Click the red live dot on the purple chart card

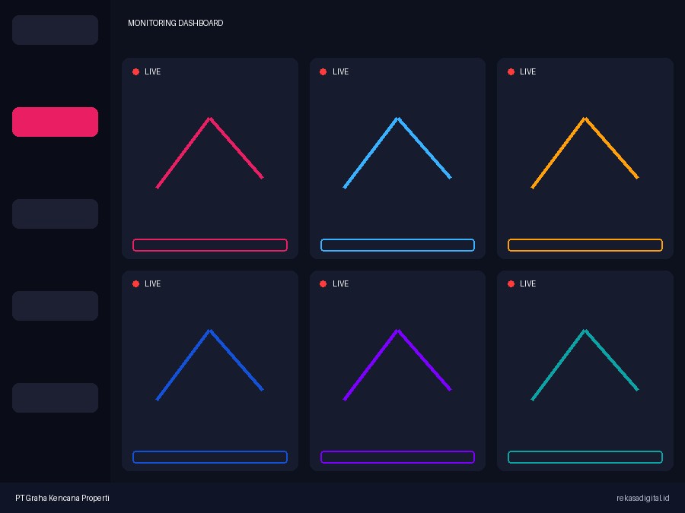pos(323,284)
